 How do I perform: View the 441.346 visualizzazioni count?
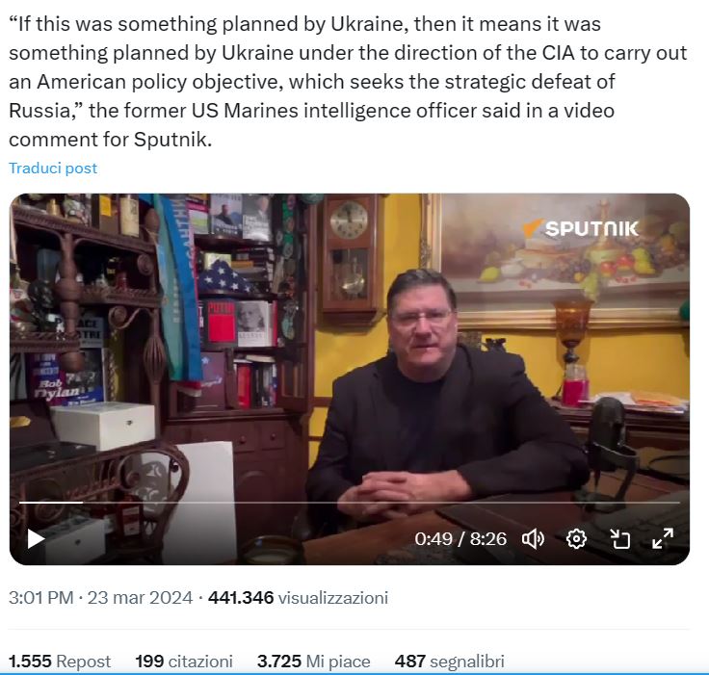pyautogui.click(x=298, y=598)
